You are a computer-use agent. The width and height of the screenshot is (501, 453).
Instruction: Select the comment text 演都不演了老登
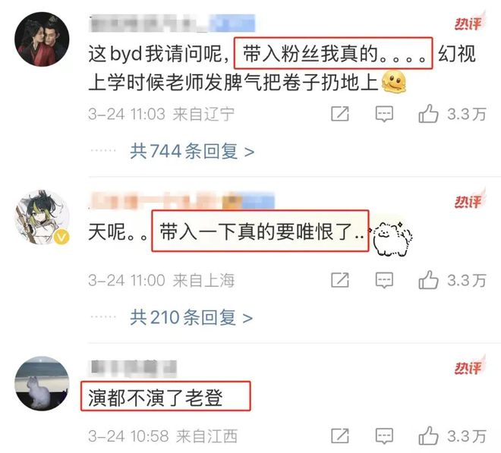[x=156, y=398]
